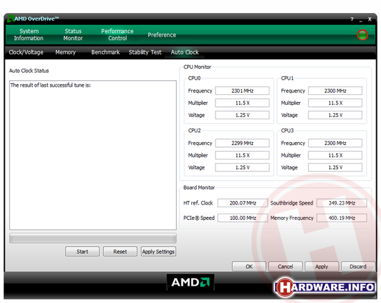Viewport: 381px width, 303px height.
Task: Click the Reset button
Action: click(120, 252)
